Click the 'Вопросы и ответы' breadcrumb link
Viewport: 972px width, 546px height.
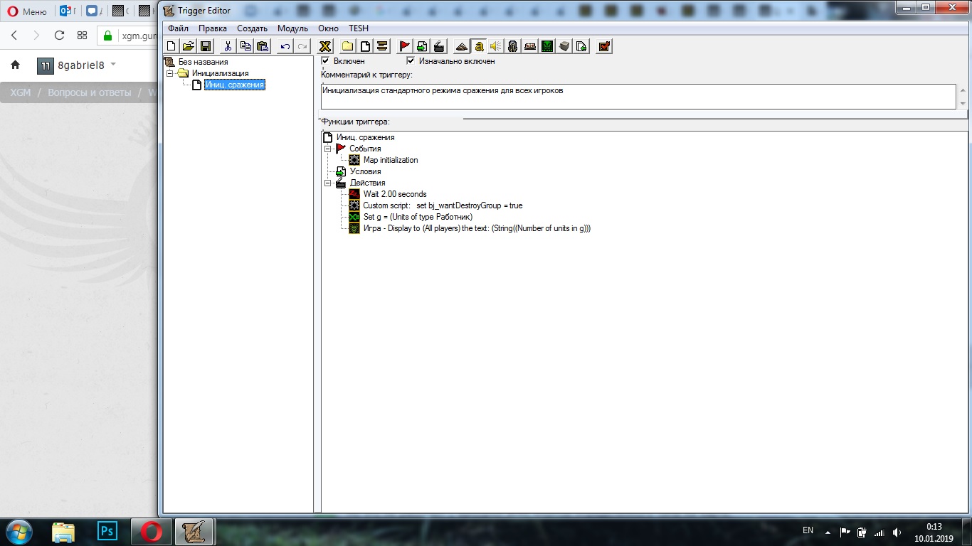click(90, 93)
